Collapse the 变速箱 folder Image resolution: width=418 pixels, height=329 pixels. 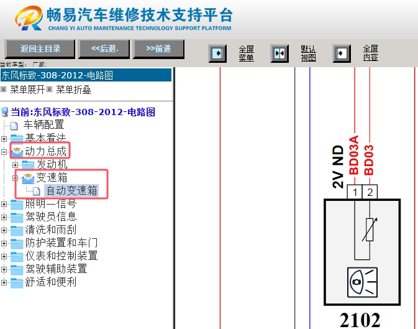[15, 178]
